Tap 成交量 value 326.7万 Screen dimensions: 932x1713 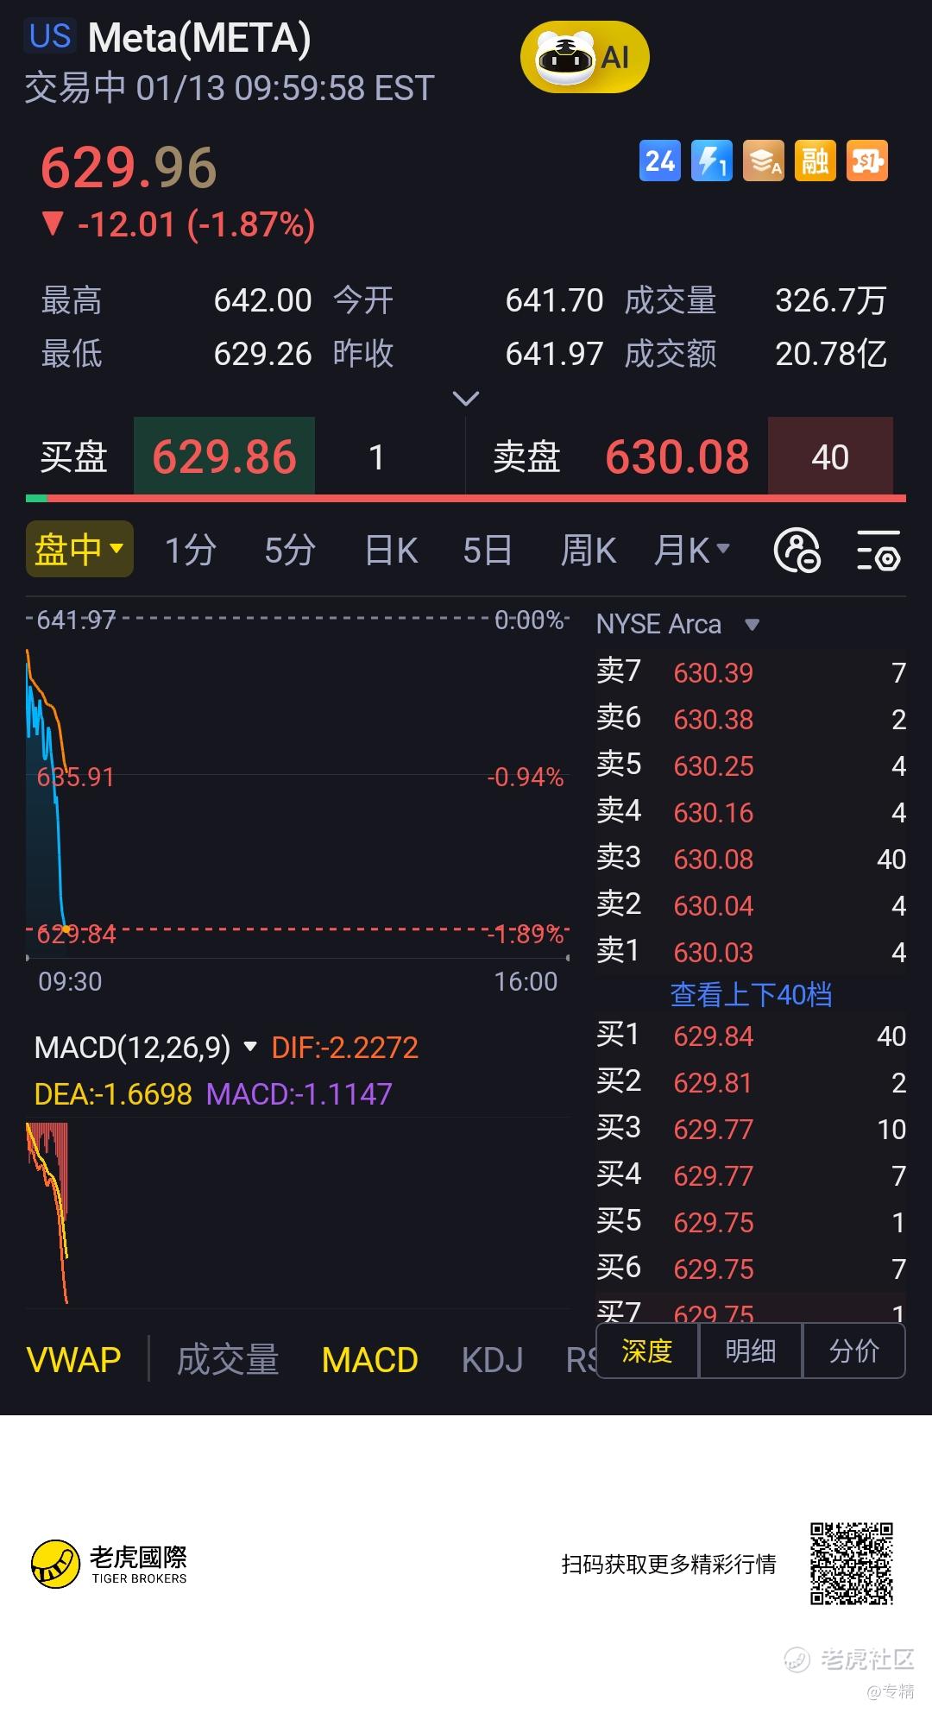point(831,300)
